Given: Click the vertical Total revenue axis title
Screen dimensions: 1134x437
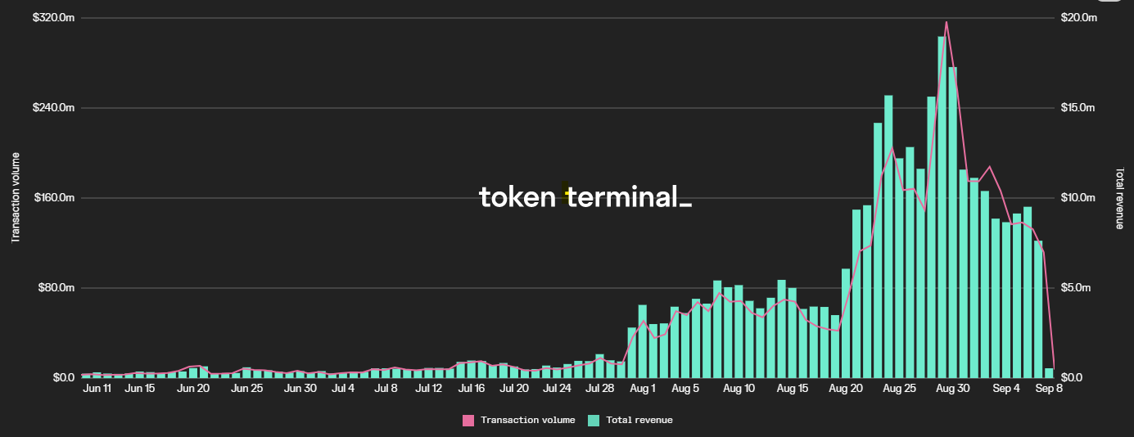Looking at the screenshot, I should [1118, 198].
